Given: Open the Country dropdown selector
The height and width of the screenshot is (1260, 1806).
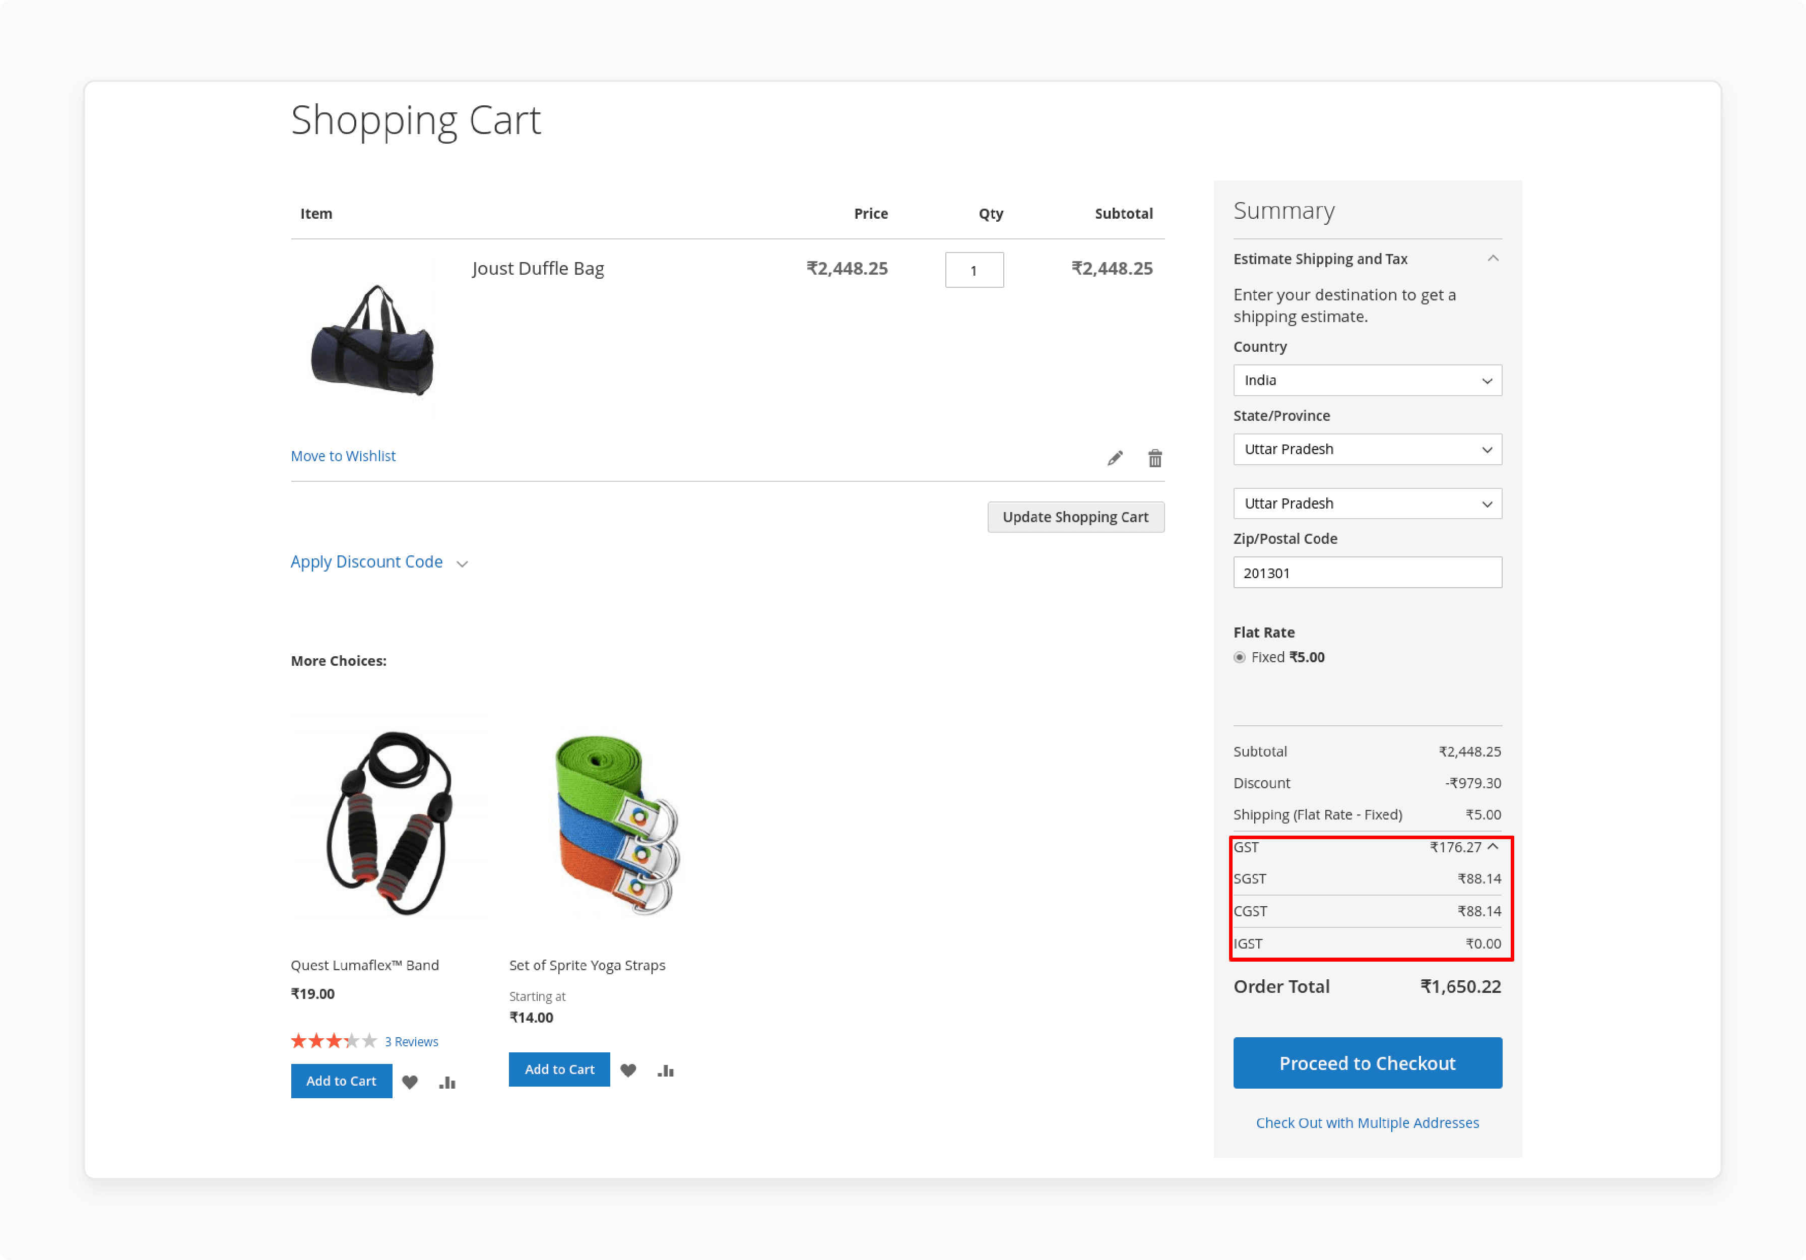Looking at the screenshot, I should (1367, 380).
